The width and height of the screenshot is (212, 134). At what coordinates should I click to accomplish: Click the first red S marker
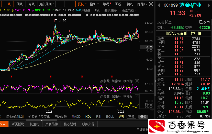click(x=12, y=76)
